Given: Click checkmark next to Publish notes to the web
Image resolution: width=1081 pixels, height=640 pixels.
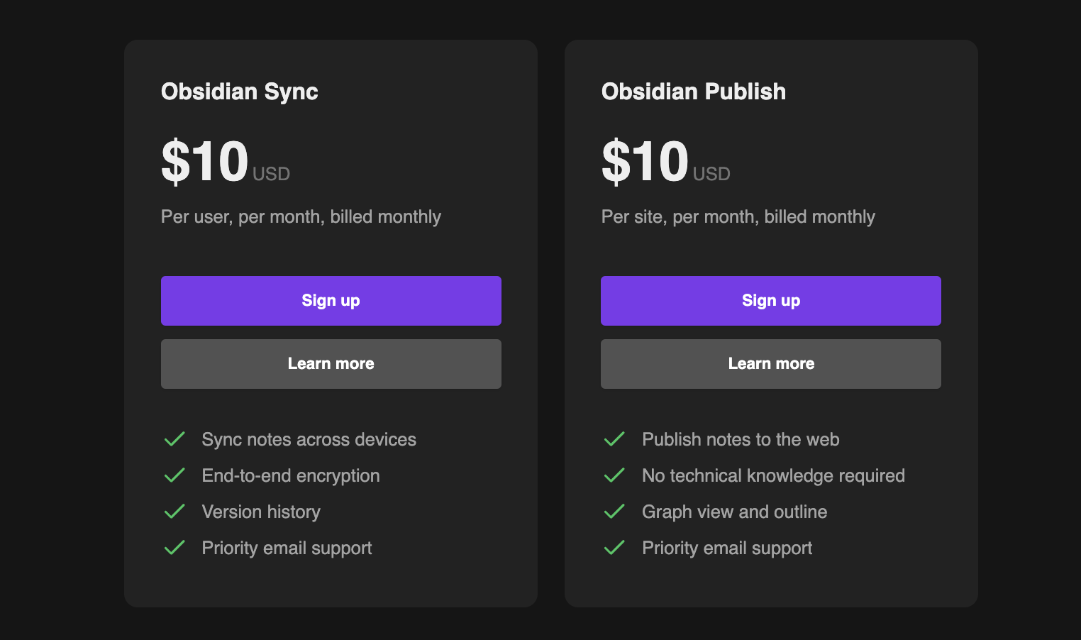Looking at the screenshot, I should [x=614, y=439].
